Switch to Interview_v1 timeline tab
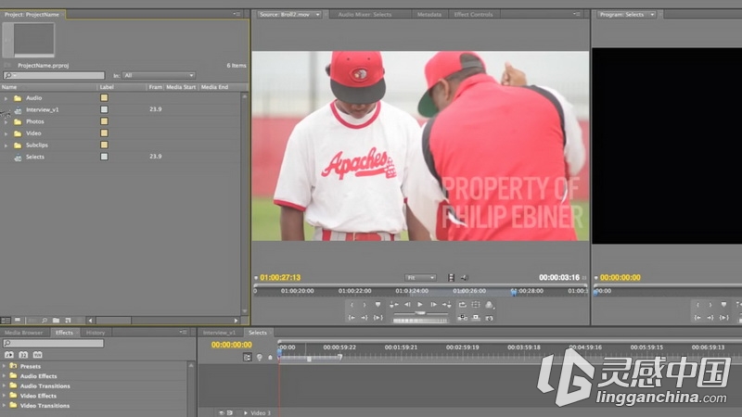The image size is (742, 417). pos(219,333)
